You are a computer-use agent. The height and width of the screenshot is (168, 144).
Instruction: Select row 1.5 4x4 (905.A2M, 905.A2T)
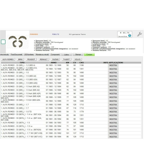[x=71, y=97]
